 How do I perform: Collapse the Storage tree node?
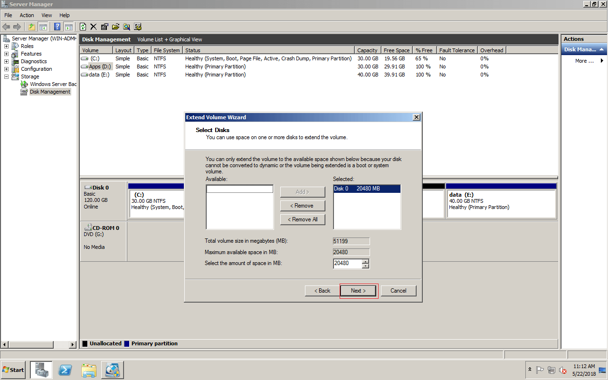6,76
